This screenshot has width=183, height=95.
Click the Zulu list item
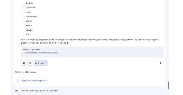(x=28, y=34)
